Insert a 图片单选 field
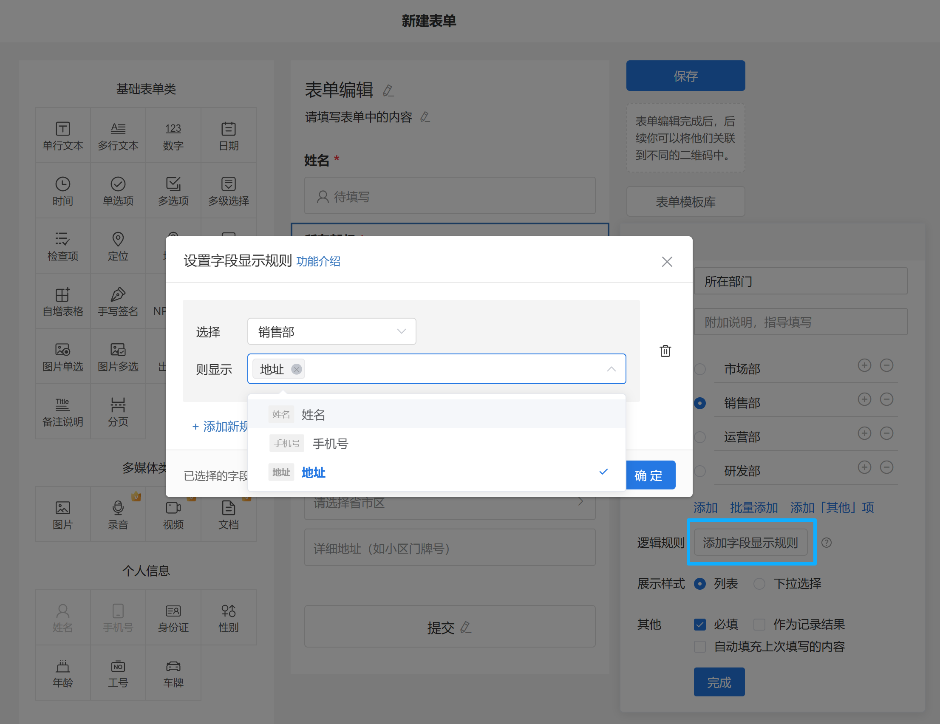This screenshot has height=724, width=940. pyautogui.click(x=63, y=356)
